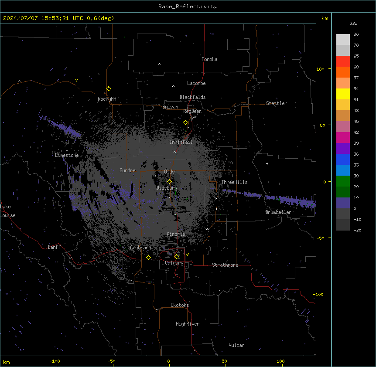The height and width of the screenshot is (367, 376).
Task: Select the 30 dBZ green color swatch
Action: coord(343,181)
